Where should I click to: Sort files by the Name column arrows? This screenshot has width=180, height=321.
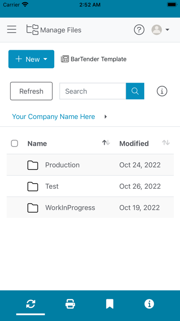tap(106, 143)
